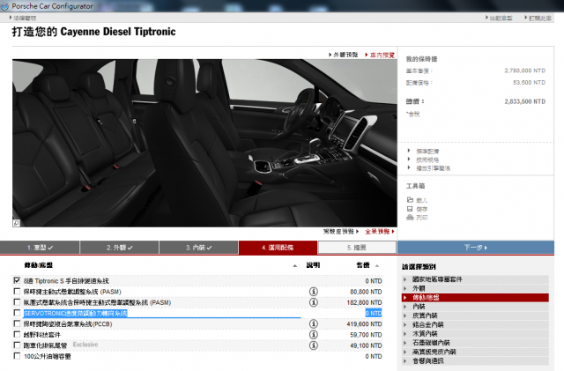
Task: Open info icon for 182,800 NTD air suspension
Action: [x=314, y=302]
